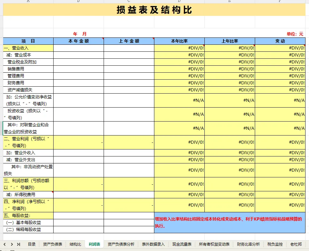The height and width of the screenshot is (251, 309).
Task: Open the 税负监控 sheet tab
Action: click(x=275, y=244)
